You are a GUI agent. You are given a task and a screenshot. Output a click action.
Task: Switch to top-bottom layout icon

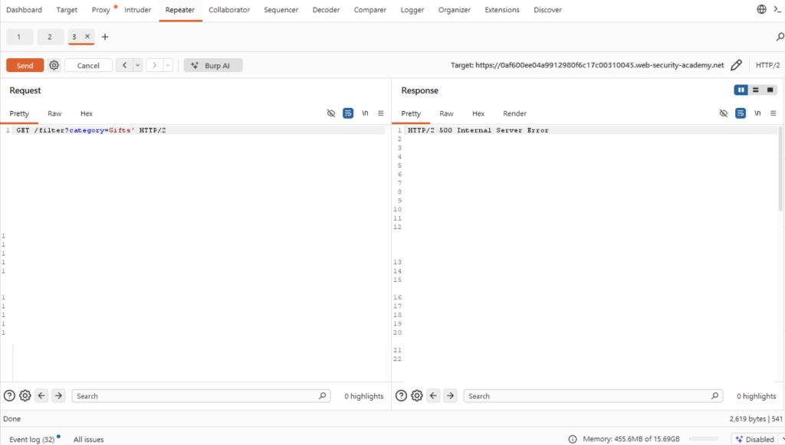pos(755,90)
